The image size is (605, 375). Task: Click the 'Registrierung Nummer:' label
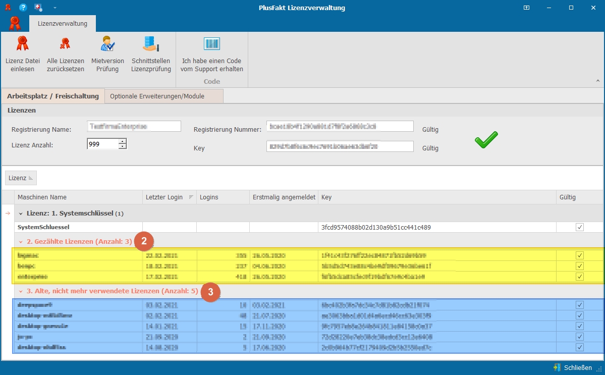pyautogui.click(x=227, y=130)
